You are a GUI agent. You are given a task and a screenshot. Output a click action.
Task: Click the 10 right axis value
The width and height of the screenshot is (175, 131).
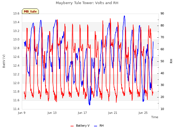coord(162,109)
